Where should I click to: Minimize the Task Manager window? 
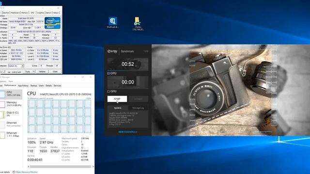pos(75,77)
